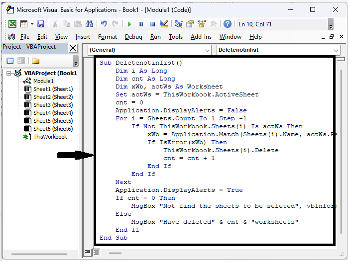Screen dimensions: 349x262
Task: Click the Copy icon in the toolbar
Action: (66, 24)
